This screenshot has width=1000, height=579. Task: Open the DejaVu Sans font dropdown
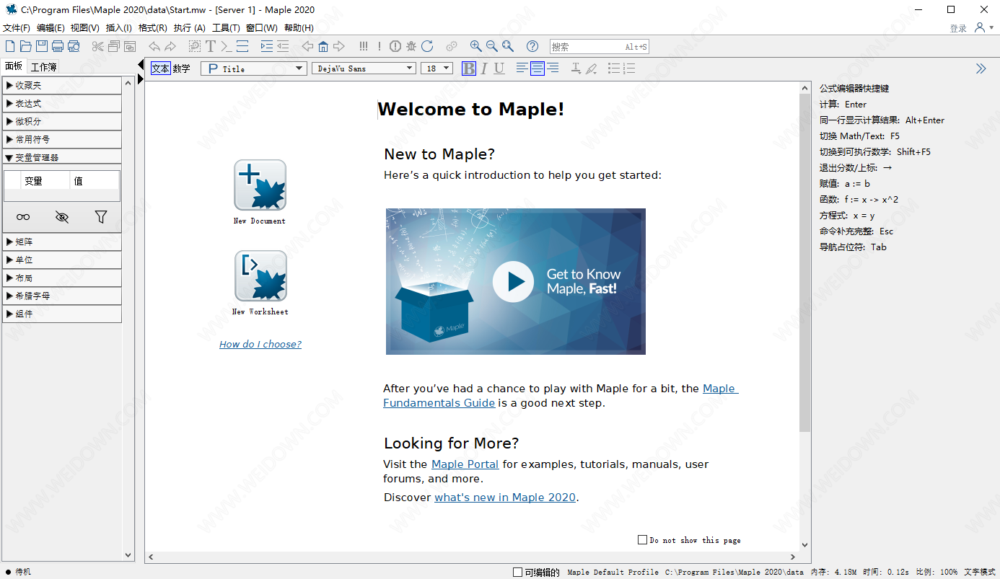tap(364, 68)
